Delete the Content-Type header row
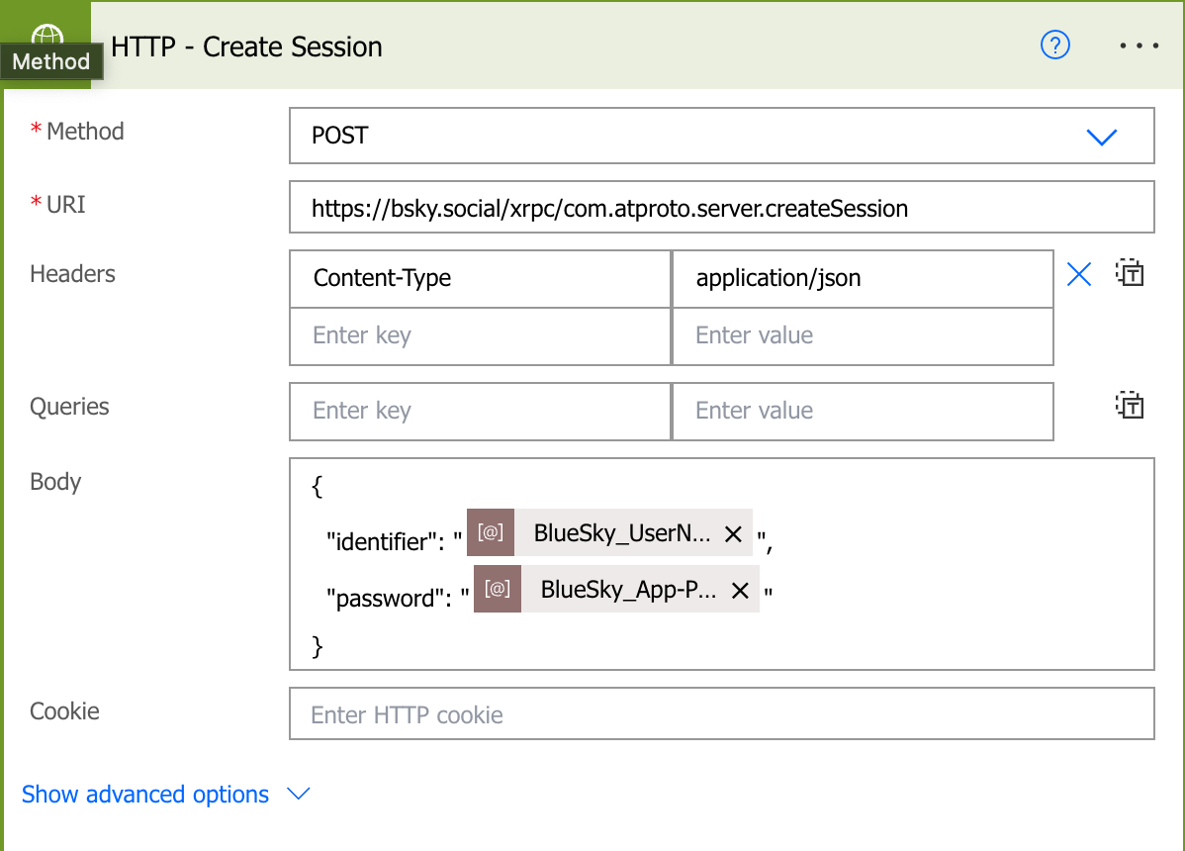This screenshot has height=851, width=1185. pos(1079,275)
